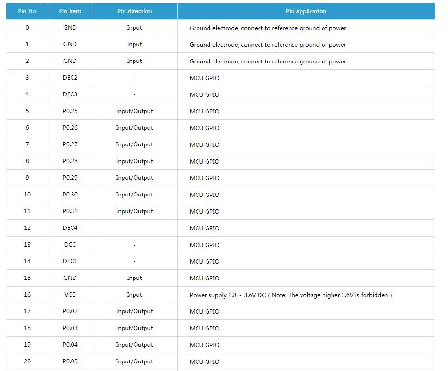
Task: Select pin number 15 cell
Action: tap(27, 278)
